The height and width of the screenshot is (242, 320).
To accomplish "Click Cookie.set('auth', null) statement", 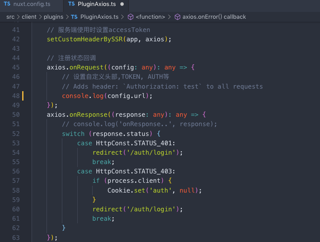I will tap(154, 190).
